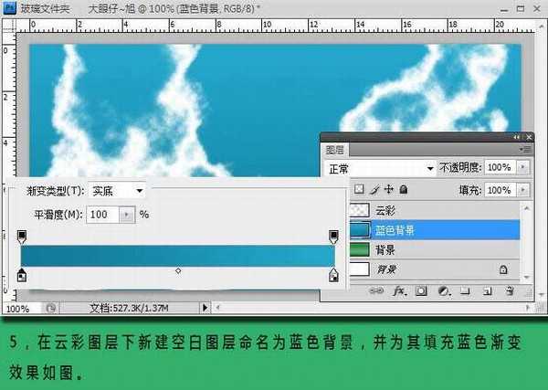Toggle lock image pixels brush icon

click(374, 189)
